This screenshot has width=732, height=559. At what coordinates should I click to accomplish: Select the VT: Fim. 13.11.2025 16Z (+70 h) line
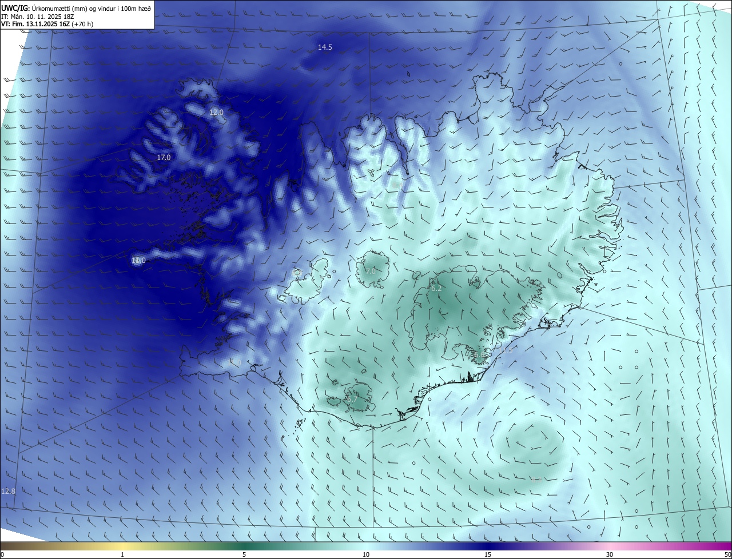(x=47, y=24)
